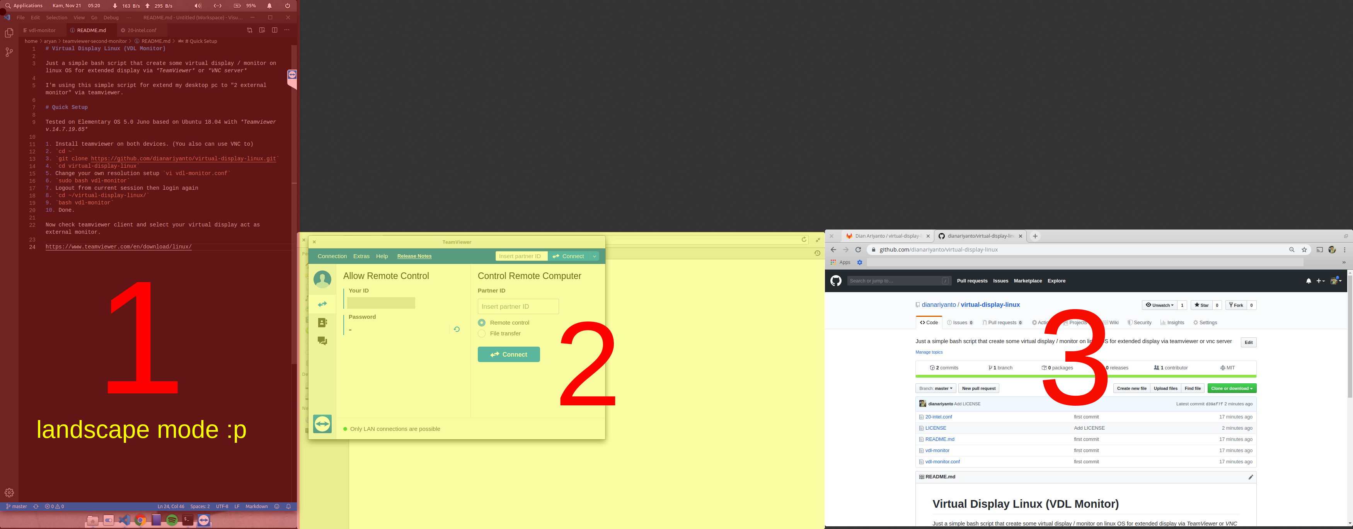Bookmark page with Chrome star icon
The width and height of the screenshot is (1353, 529).
[1304, 250]
